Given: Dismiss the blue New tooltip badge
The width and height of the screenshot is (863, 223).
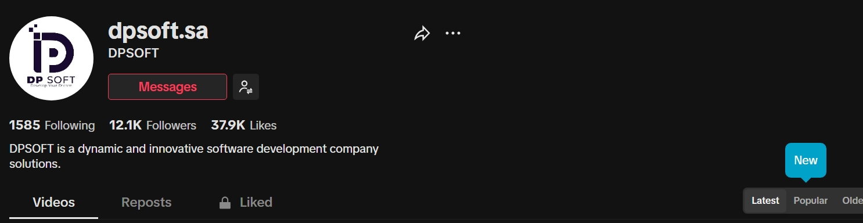Looking at the screenshot, I should point(806,160).
